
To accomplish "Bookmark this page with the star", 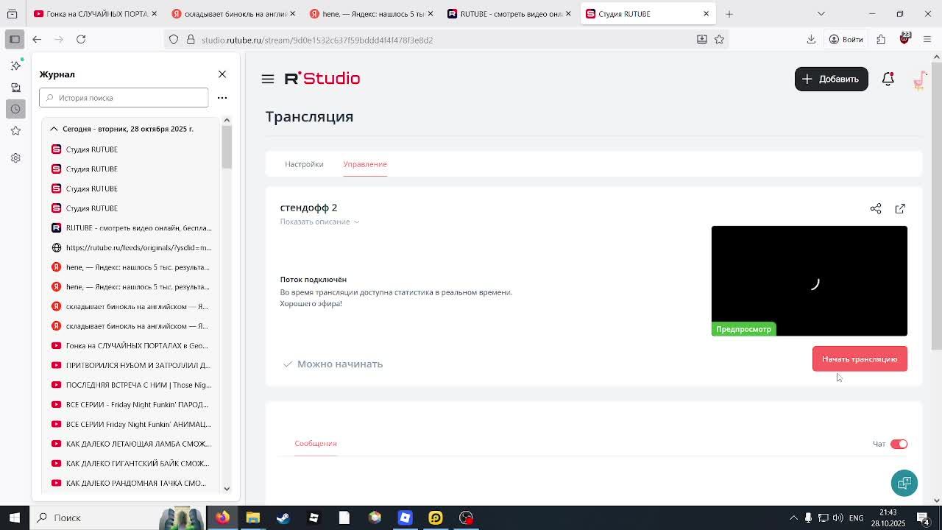I will (x=719, y=40).
